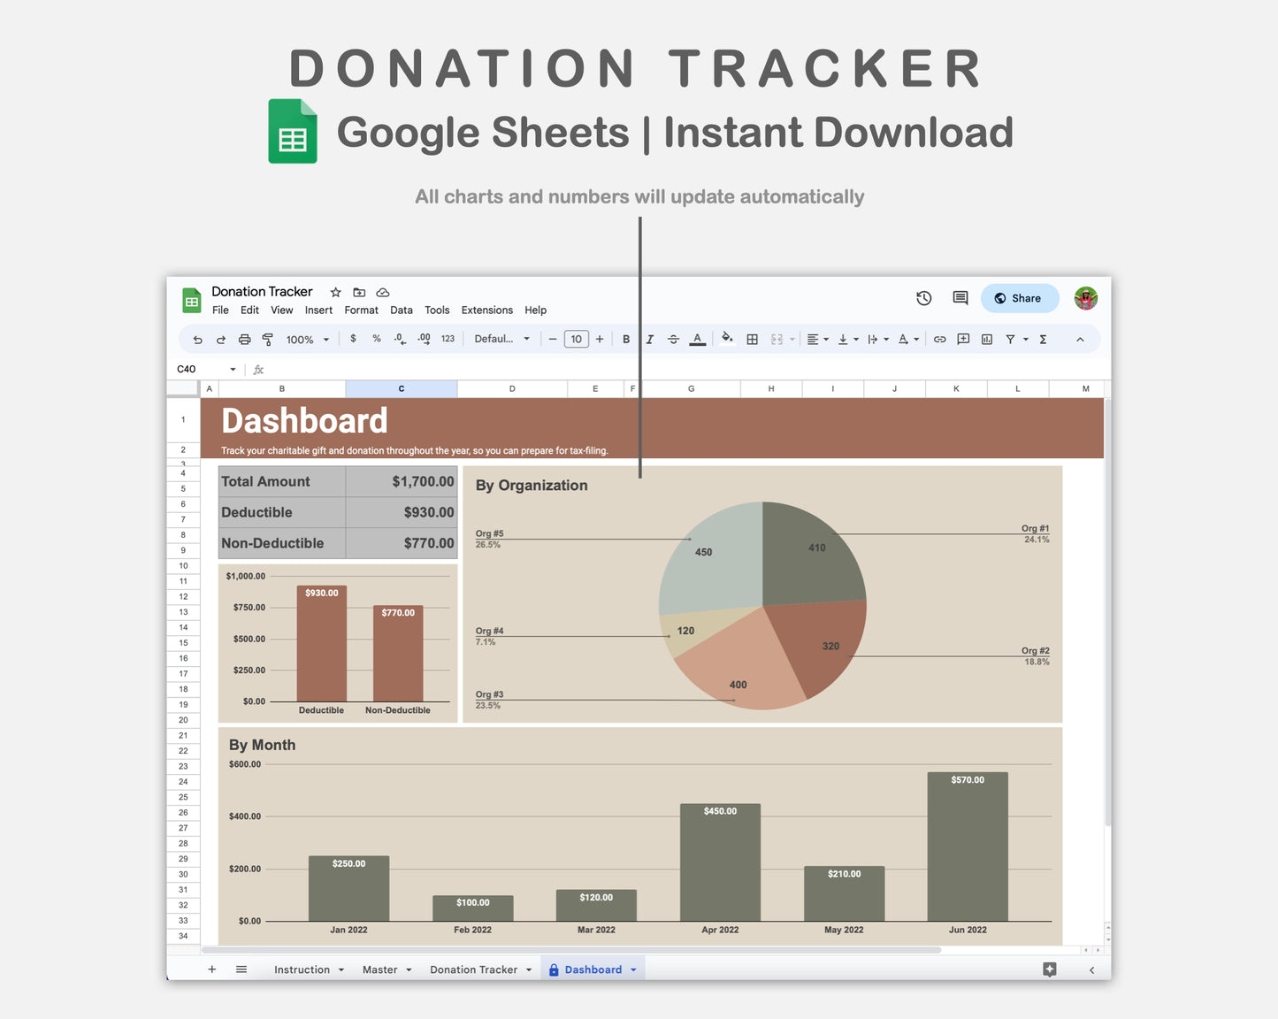Open the Insert chart icon

coord(986,339)
